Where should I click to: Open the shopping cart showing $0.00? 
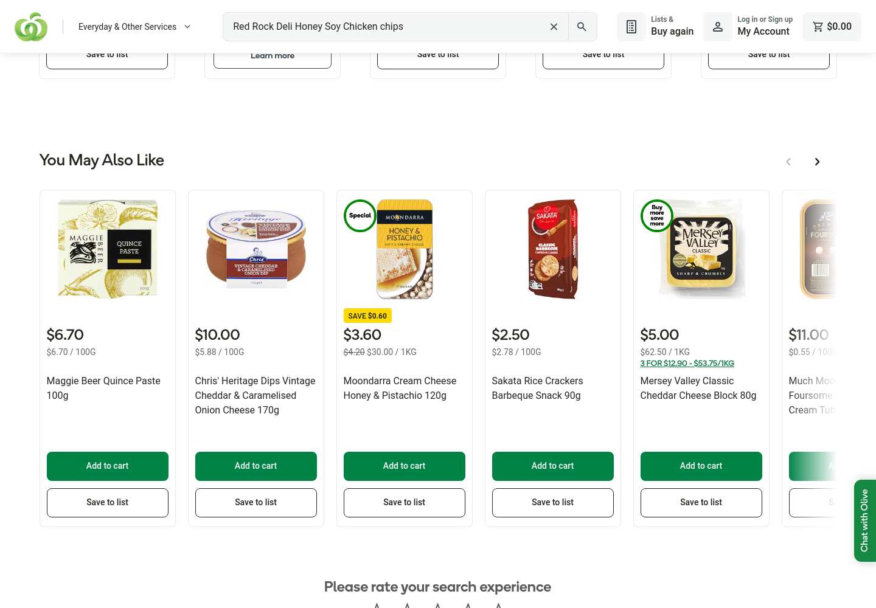[x=832, y=27]
